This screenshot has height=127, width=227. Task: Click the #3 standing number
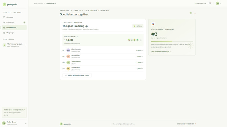pyautogui.click(x=154, y=34)
